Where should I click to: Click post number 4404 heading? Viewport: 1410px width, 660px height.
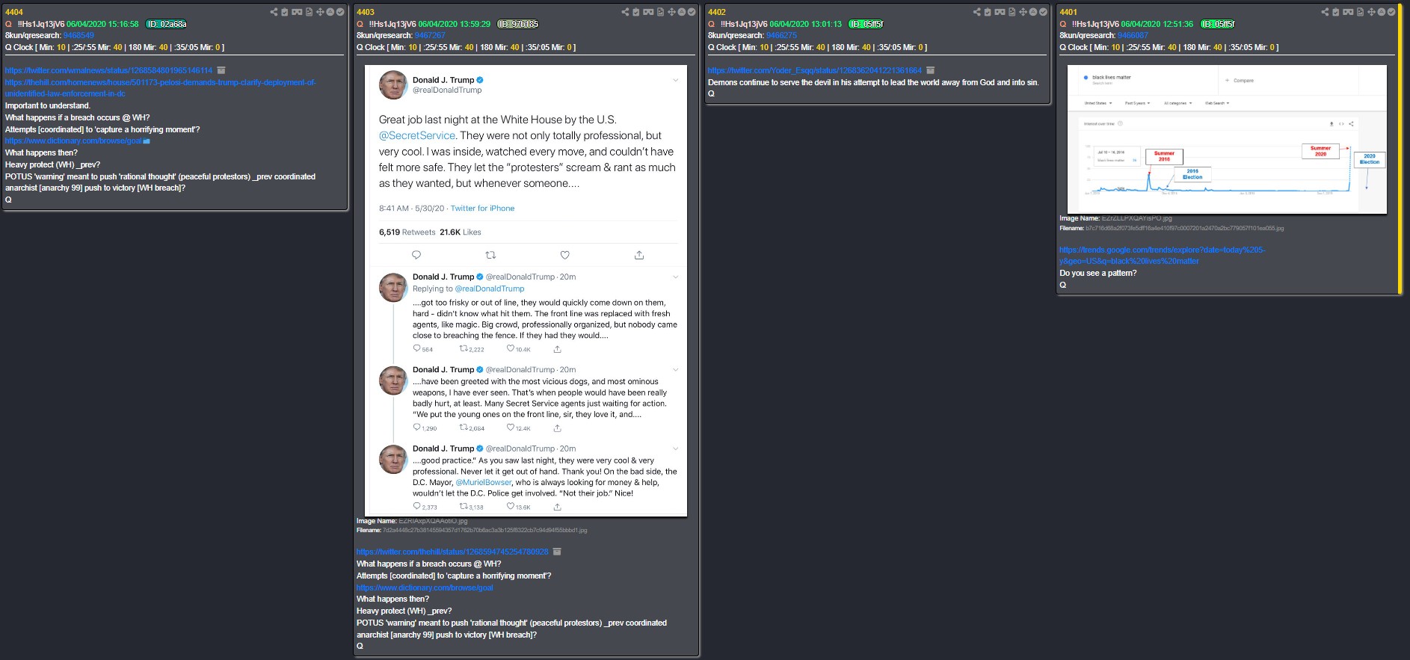pos(14,12)
